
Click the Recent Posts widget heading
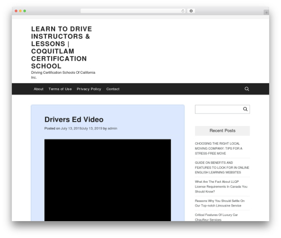coord(223,131)
